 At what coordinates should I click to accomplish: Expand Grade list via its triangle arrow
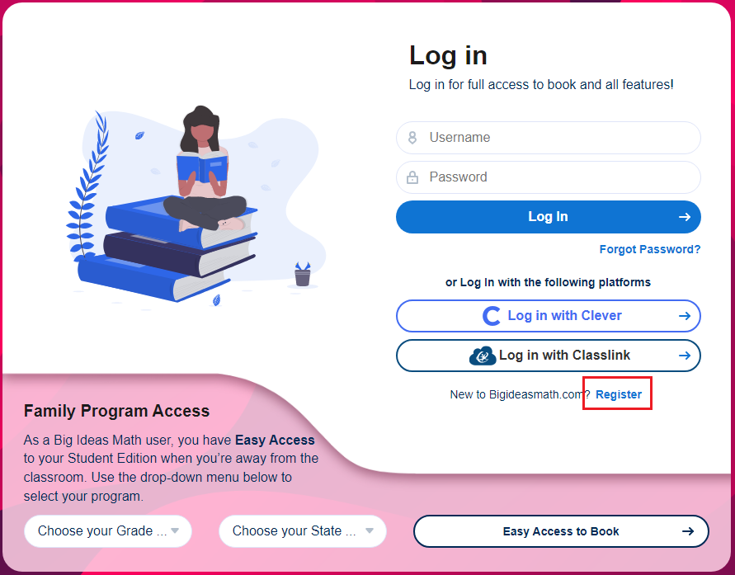click(175, 531)
